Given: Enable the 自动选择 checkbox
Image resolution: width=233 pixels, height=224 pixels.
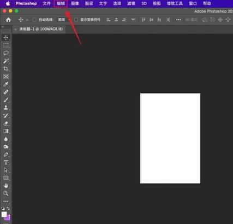Looking at the screenshot, I should 34,20.
